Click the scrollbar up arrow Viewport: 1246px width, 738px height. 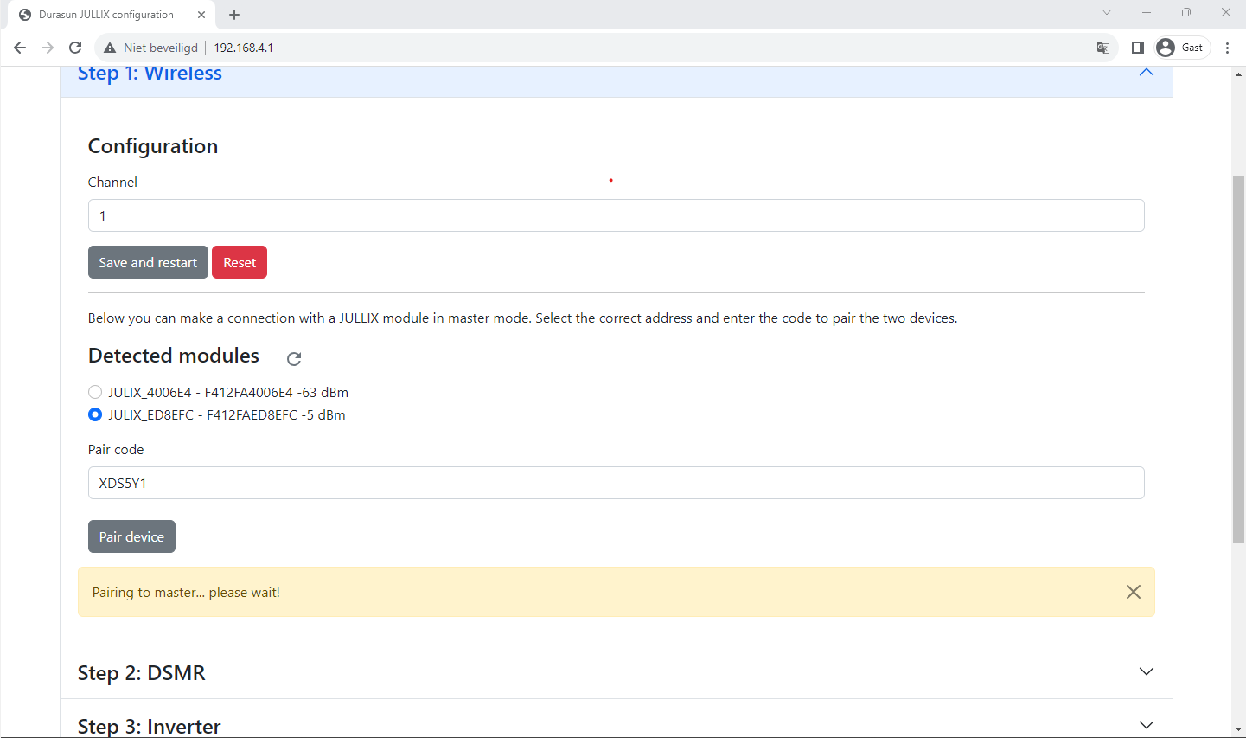coord(1238,74)
